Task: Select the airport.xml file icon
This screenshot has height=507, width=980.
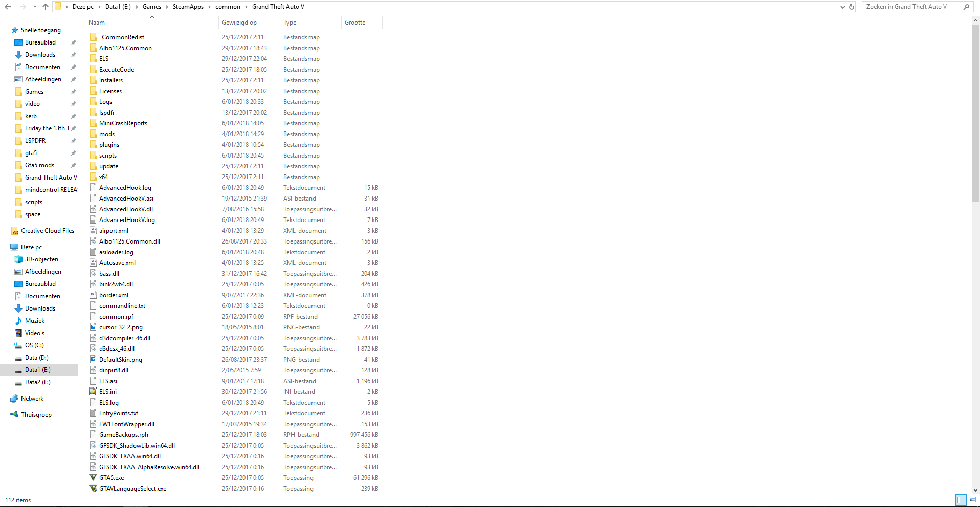Action: tap(93, 230)
